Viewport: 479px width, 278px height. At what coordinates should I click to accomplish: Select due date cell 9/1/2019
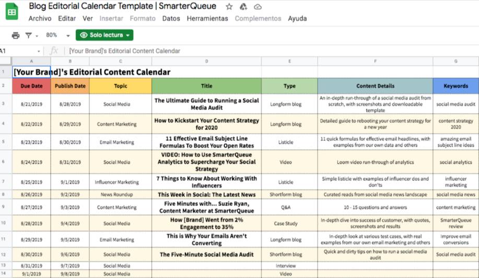click(x=31, y=274)
